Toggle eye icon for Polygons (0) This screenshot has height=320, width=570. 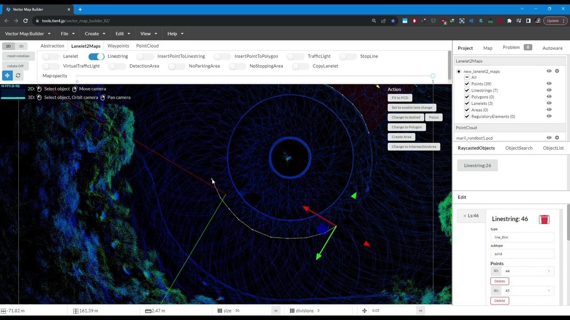click(x=549, y=96)
